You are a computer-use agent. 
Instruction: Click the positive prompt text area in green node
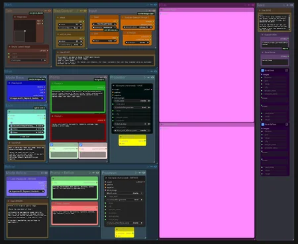(x=77, y=101)
